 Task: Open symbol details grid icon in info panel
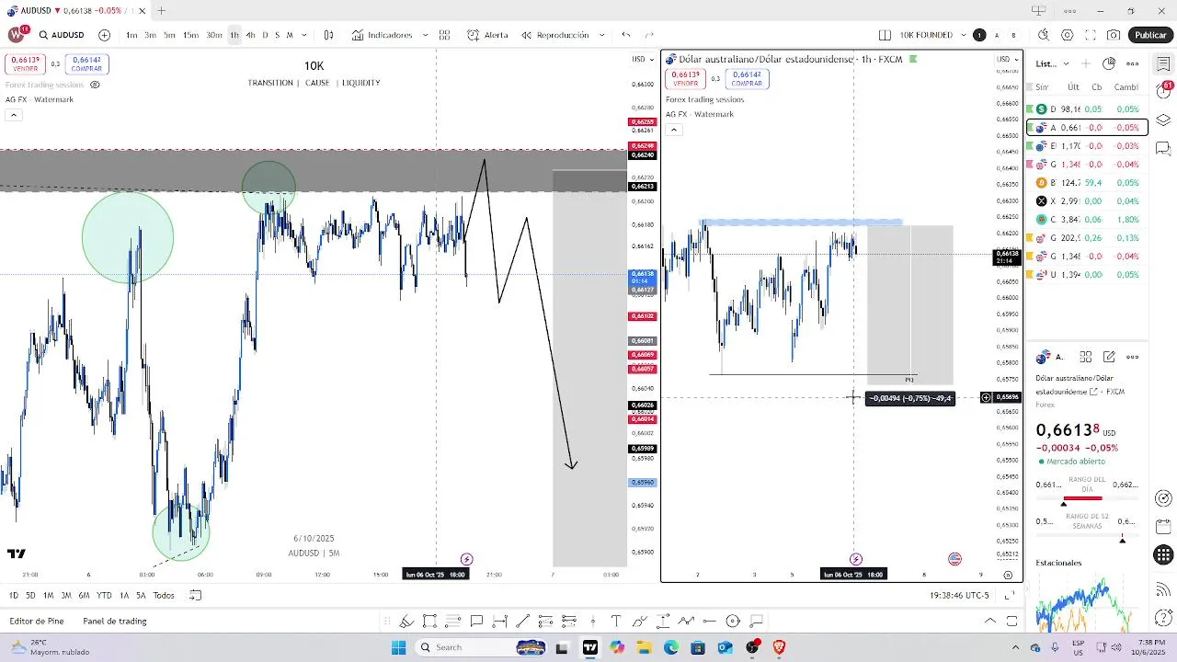tap(1085, 357)
